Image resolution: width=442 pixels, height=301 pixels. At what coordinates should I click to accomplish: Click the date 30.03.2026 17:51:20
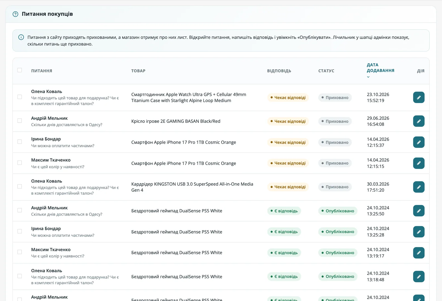coord(378,187)
